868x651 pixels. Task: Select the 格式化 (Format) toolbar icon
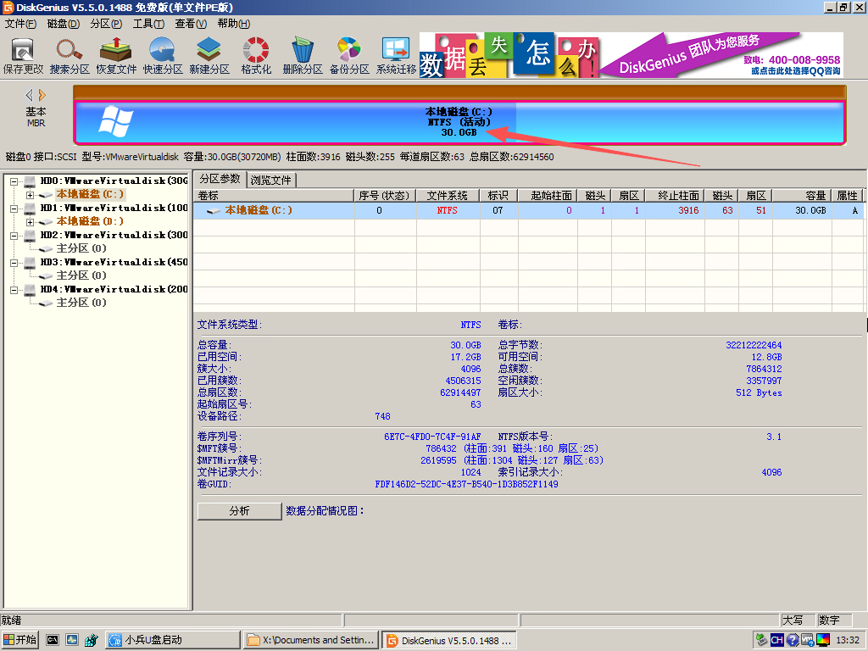[x=256, y=55]
